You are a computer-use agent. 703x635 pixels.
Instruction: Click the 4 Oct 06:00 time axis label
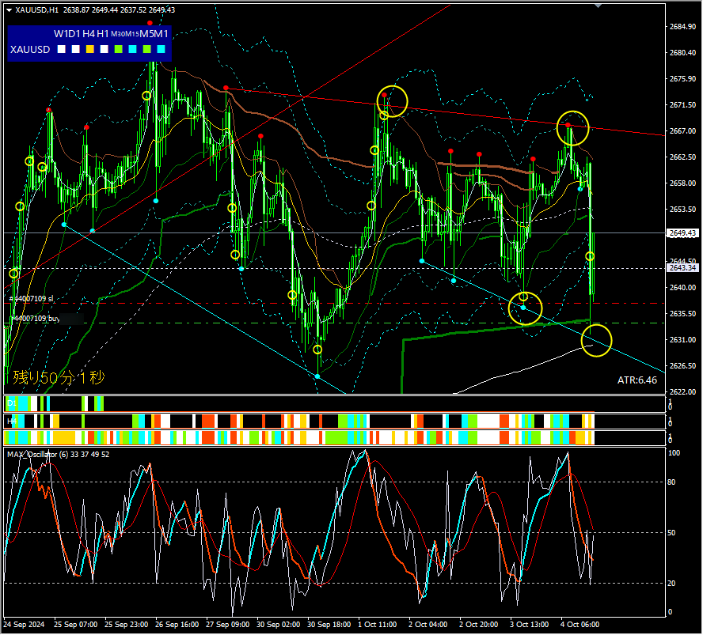click(x=579, y=625)
